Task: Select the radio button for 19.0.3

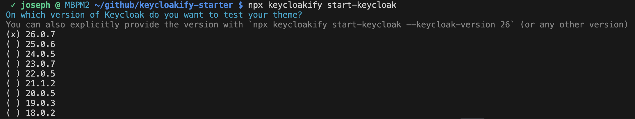Action: click(x=13, y=103)
